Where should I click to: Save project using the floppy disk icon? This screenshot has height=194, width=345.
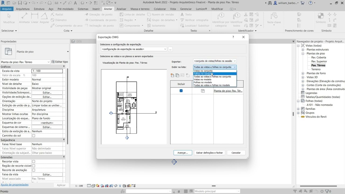(x=20, y=3)
